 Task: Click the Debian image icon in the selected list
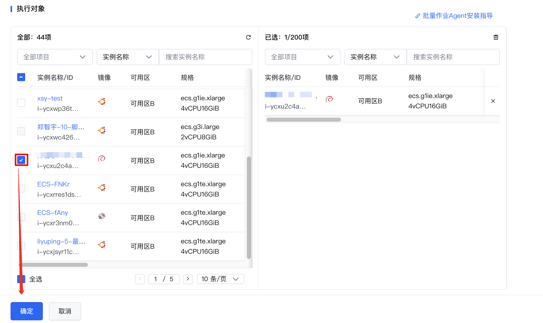pos(329,99)
